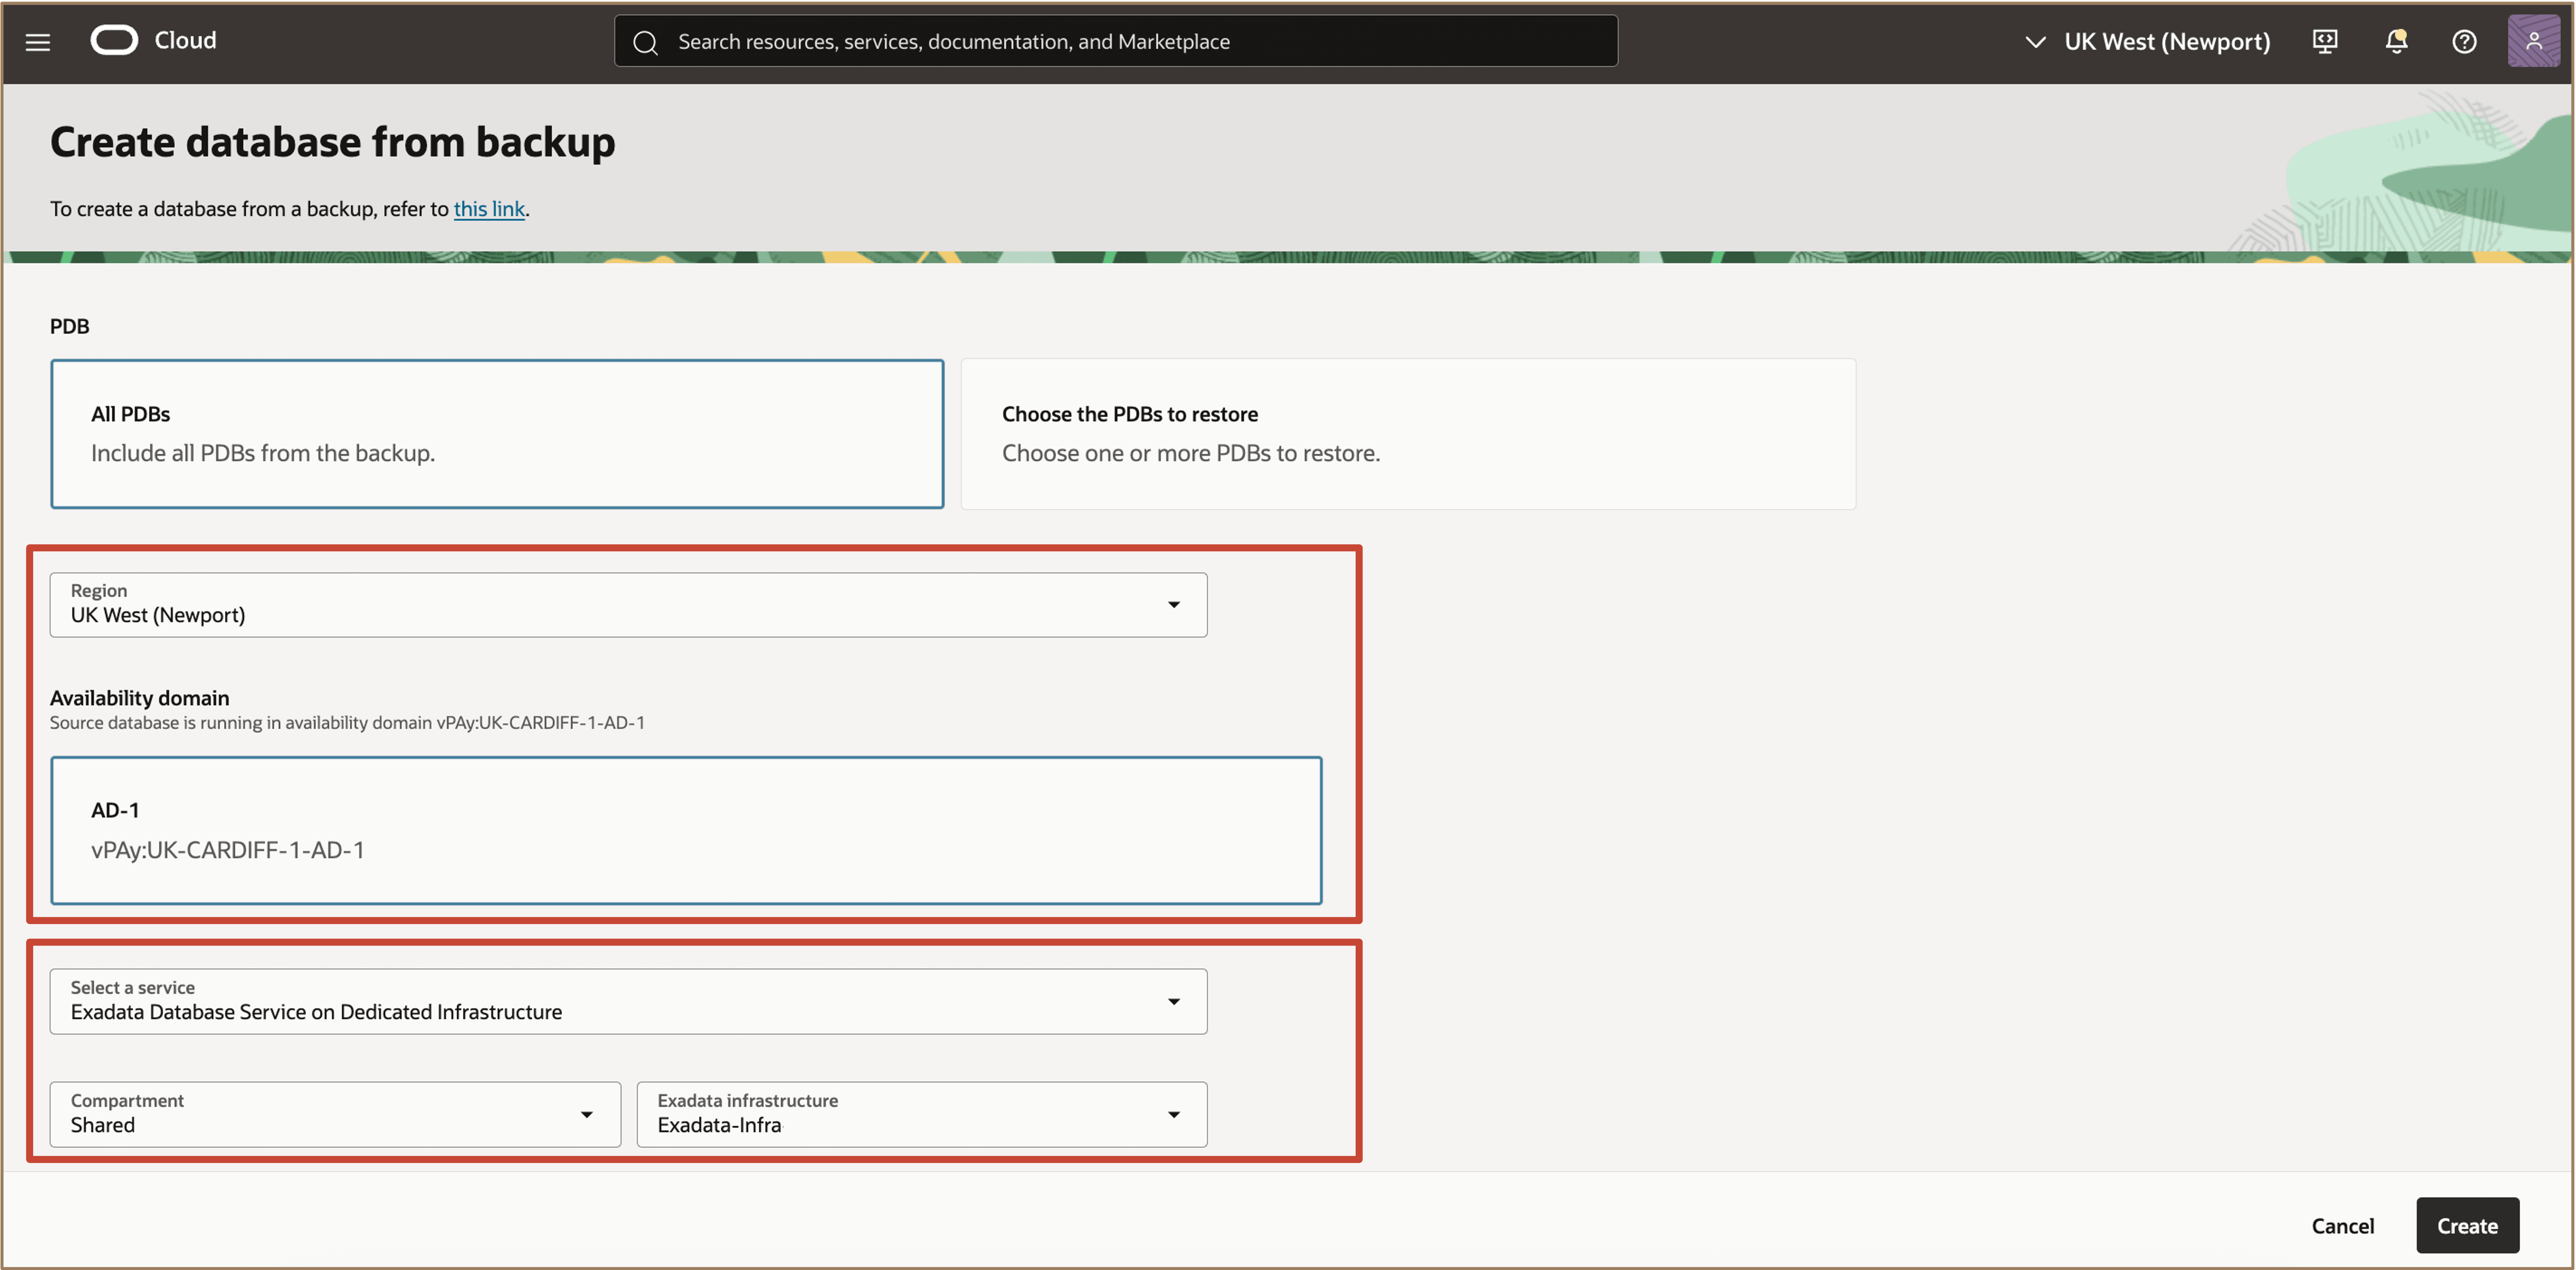Open the Compartment dropdown

(x=335, y=1113)
